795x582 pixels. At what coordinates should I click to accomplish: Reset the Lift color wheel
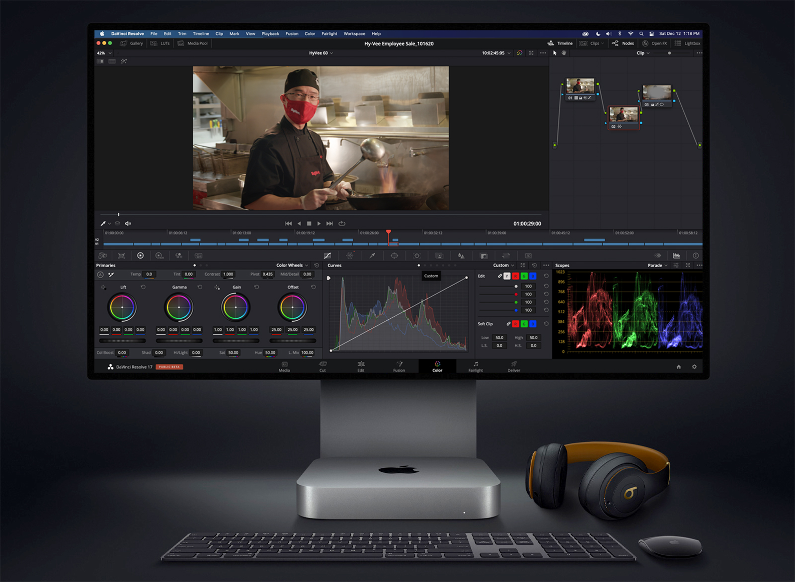(x=143, y=287)
